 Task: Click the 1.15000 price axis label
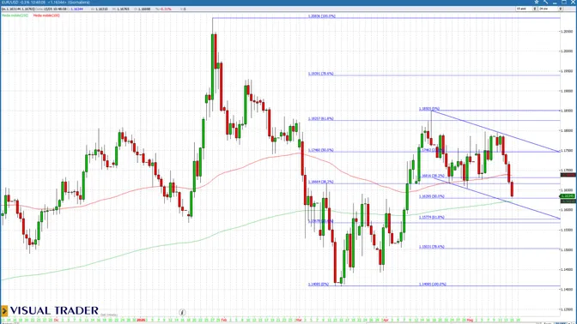point(567,249)
